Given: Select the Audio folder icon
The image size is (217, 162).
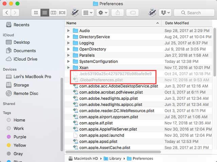Looking at the screenshot, I should tap(75, 31).
